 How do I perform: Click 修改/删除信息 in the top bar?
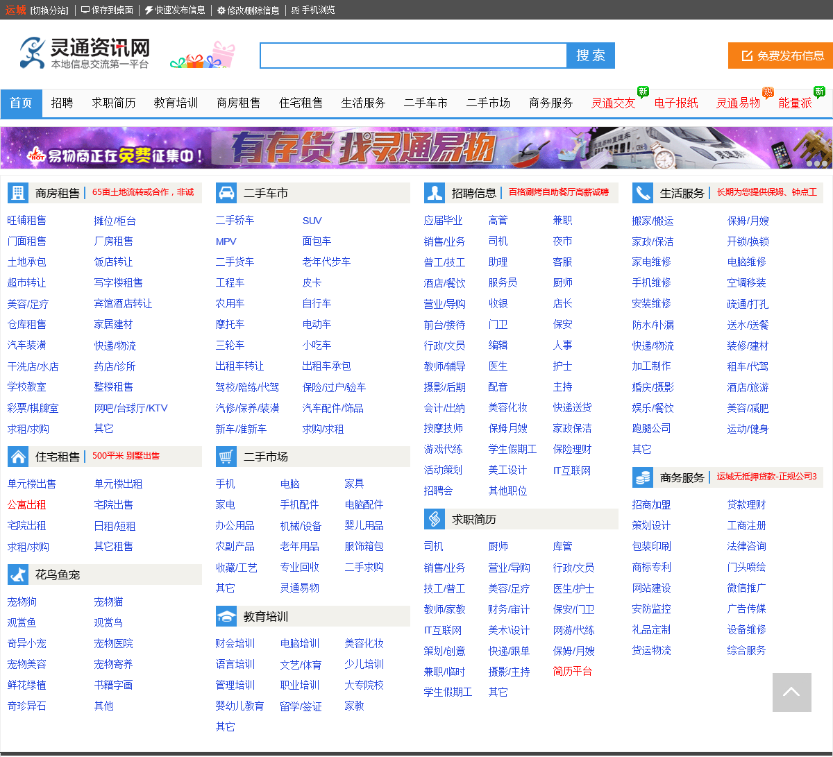(x=248, y=10)
